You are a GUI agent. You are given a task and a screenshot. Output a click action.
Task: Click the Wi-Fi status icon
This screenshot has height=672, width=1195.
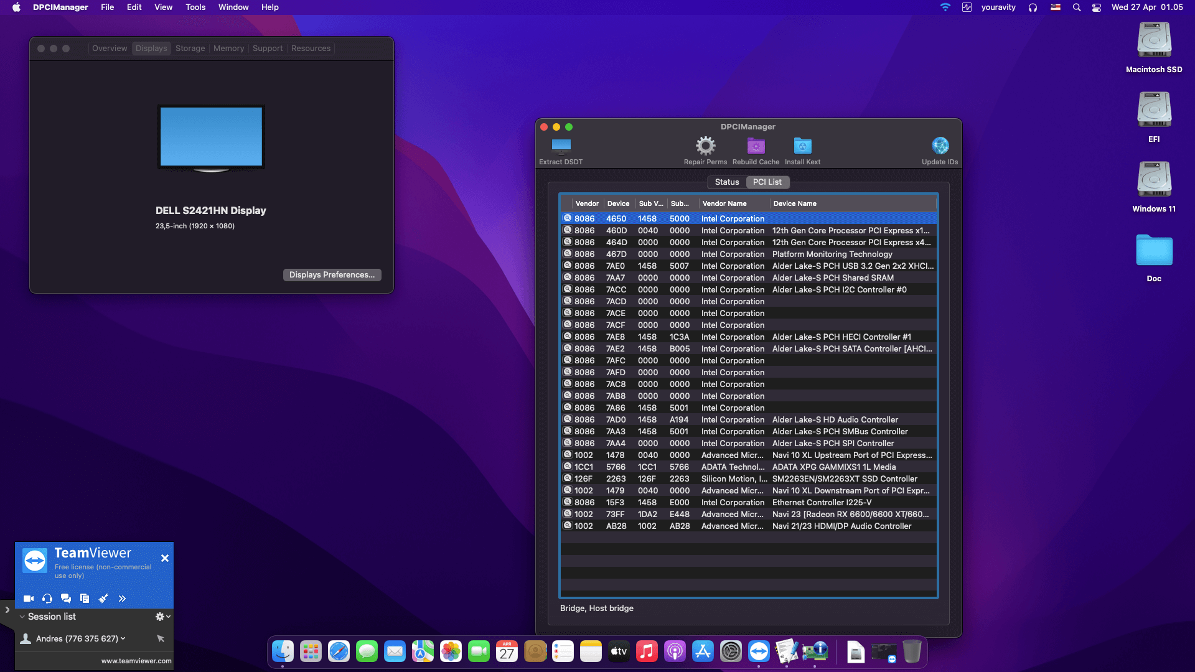(945, 7)
